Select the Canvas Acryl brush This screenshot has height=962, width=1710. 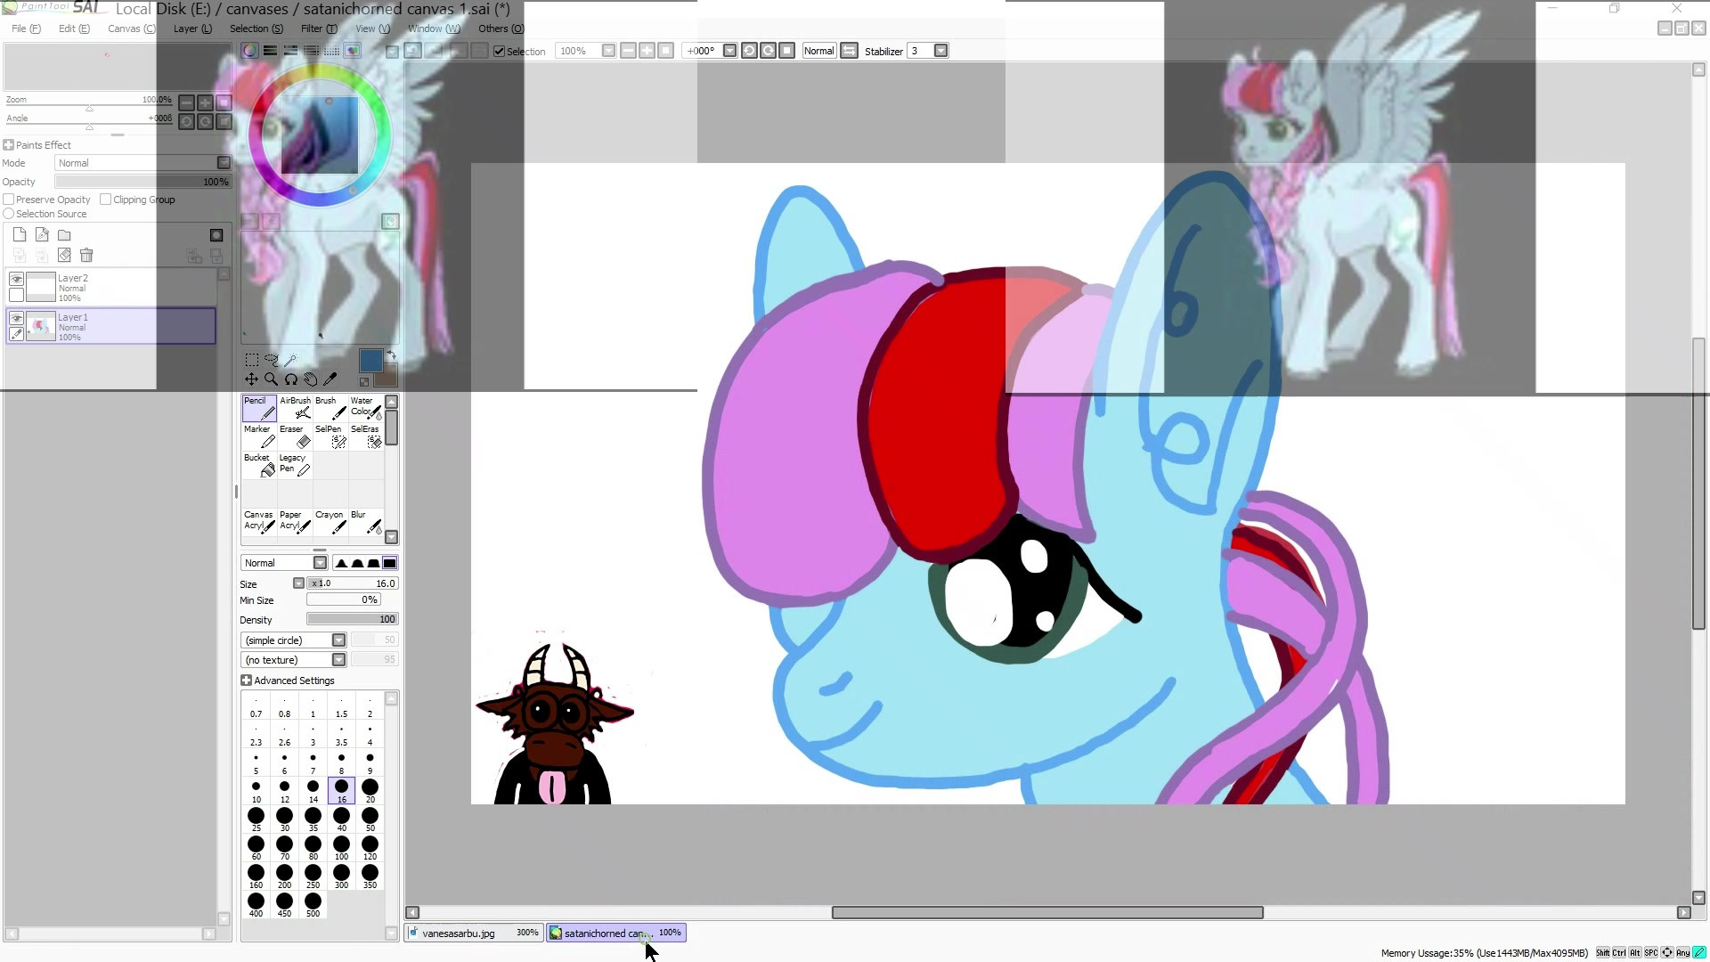[x=259, y=522]
